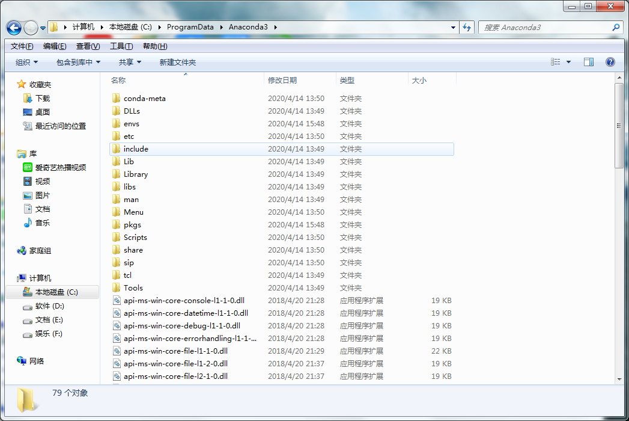Click ProgramData in the address breadcrumb

click(x=190, y=27)
